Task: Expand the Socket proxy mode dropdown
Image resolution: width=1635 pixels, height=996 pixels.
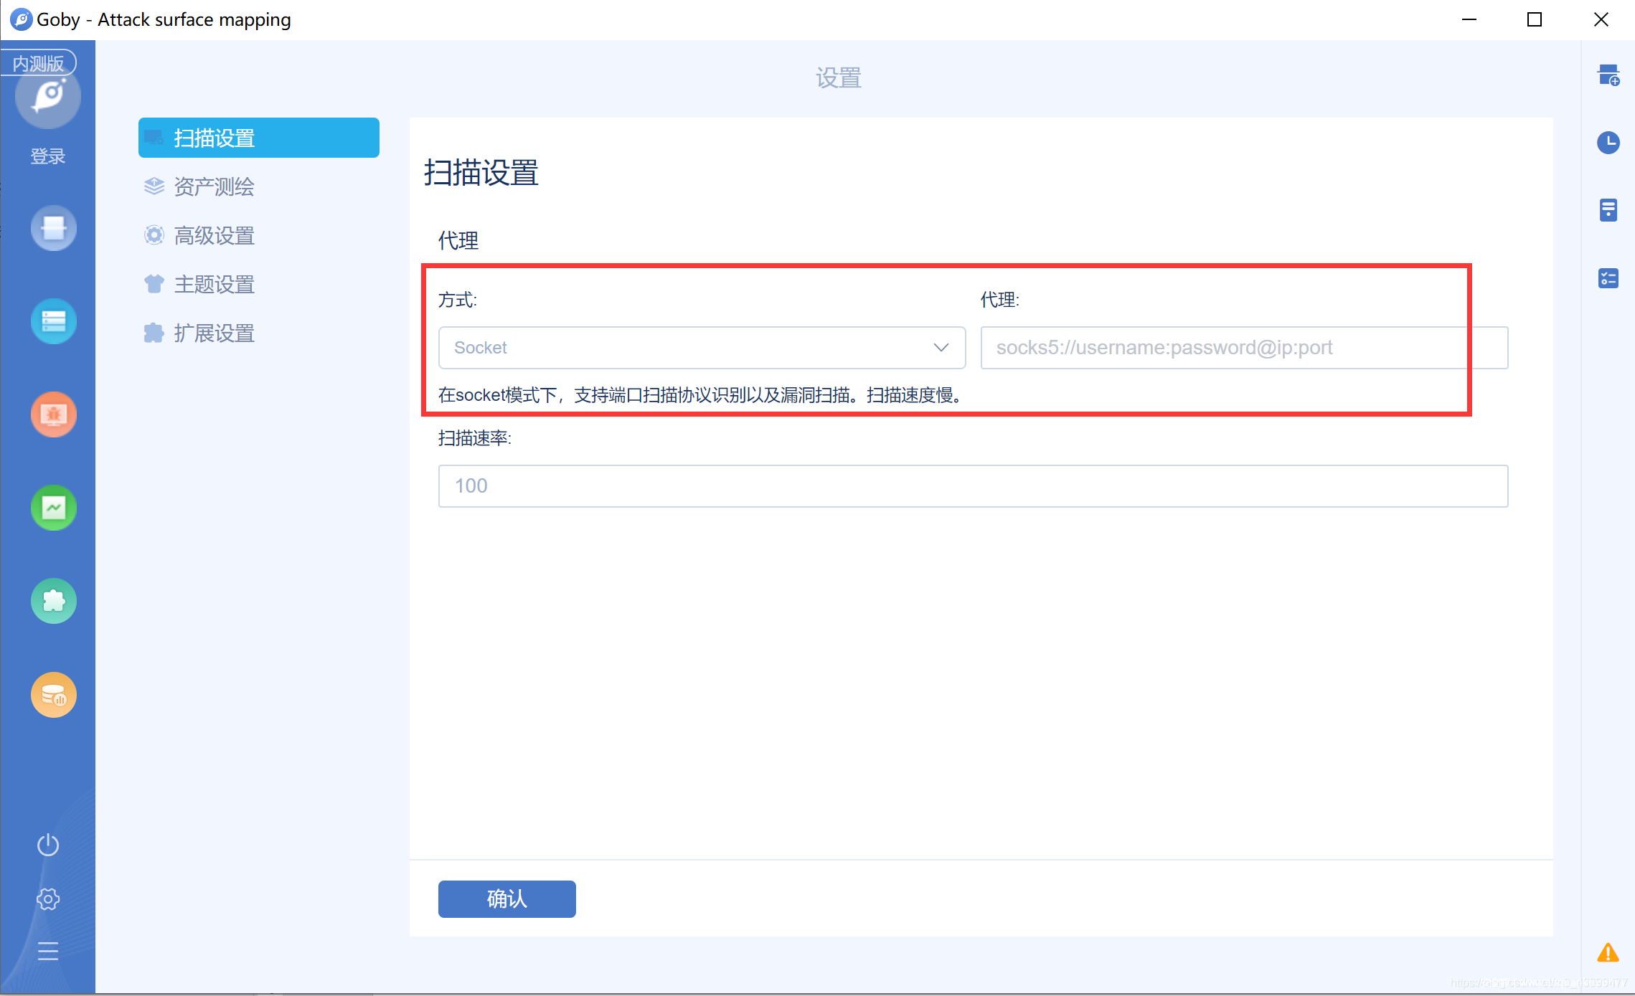Action: (x=701, y=348)
